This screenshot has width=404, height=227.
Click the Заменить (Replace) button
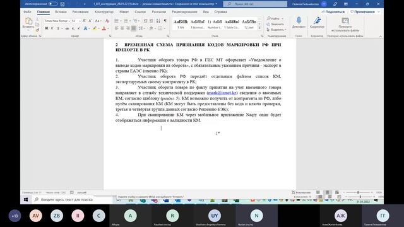click(x=275, y=24)
